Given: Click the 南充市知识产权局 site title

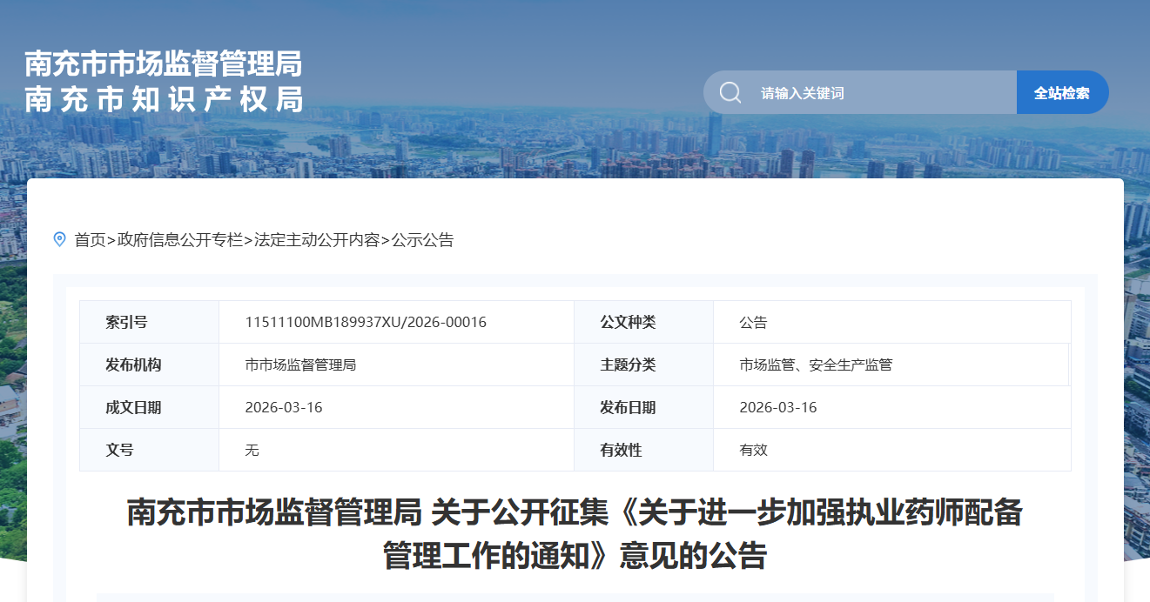Looking at the screenshot, I should click(x=164, y=100).
